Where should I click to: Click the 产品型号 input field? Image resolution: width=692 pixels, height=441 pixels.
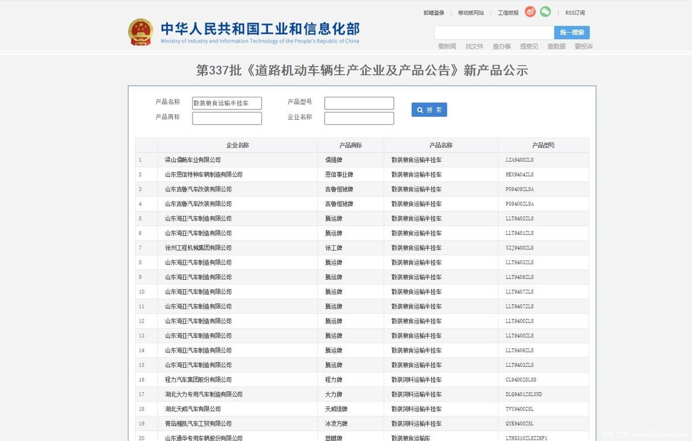coord(359,103)
